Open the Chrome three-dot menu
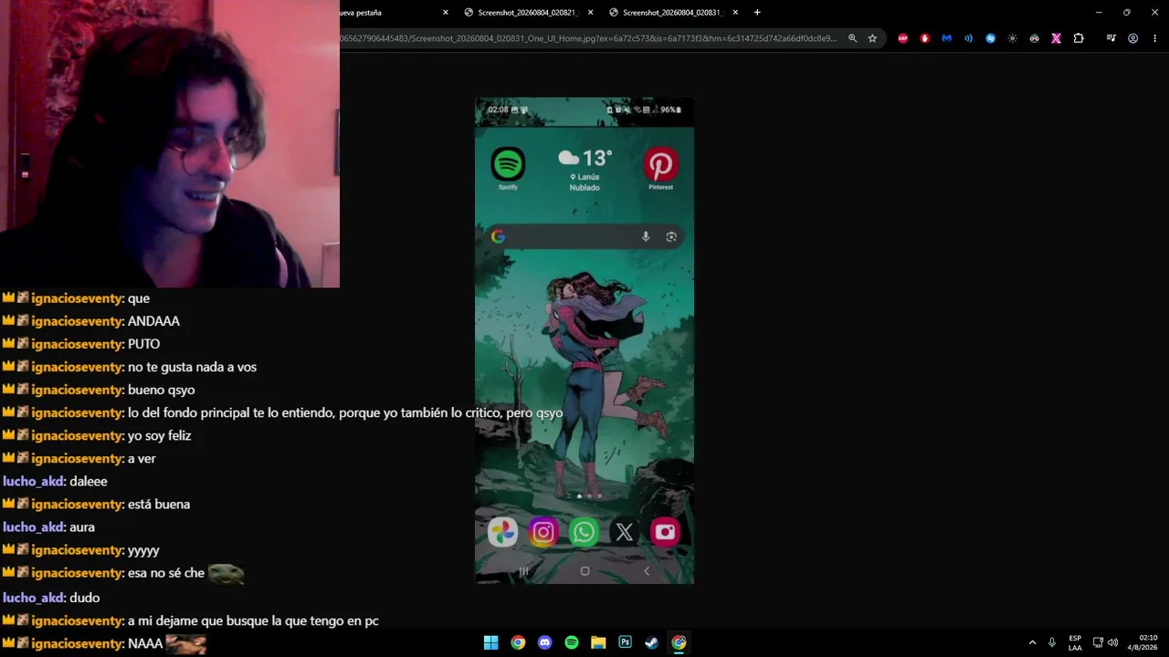The width and height of the screenshot is (1169, 657). coord(1154,38)
